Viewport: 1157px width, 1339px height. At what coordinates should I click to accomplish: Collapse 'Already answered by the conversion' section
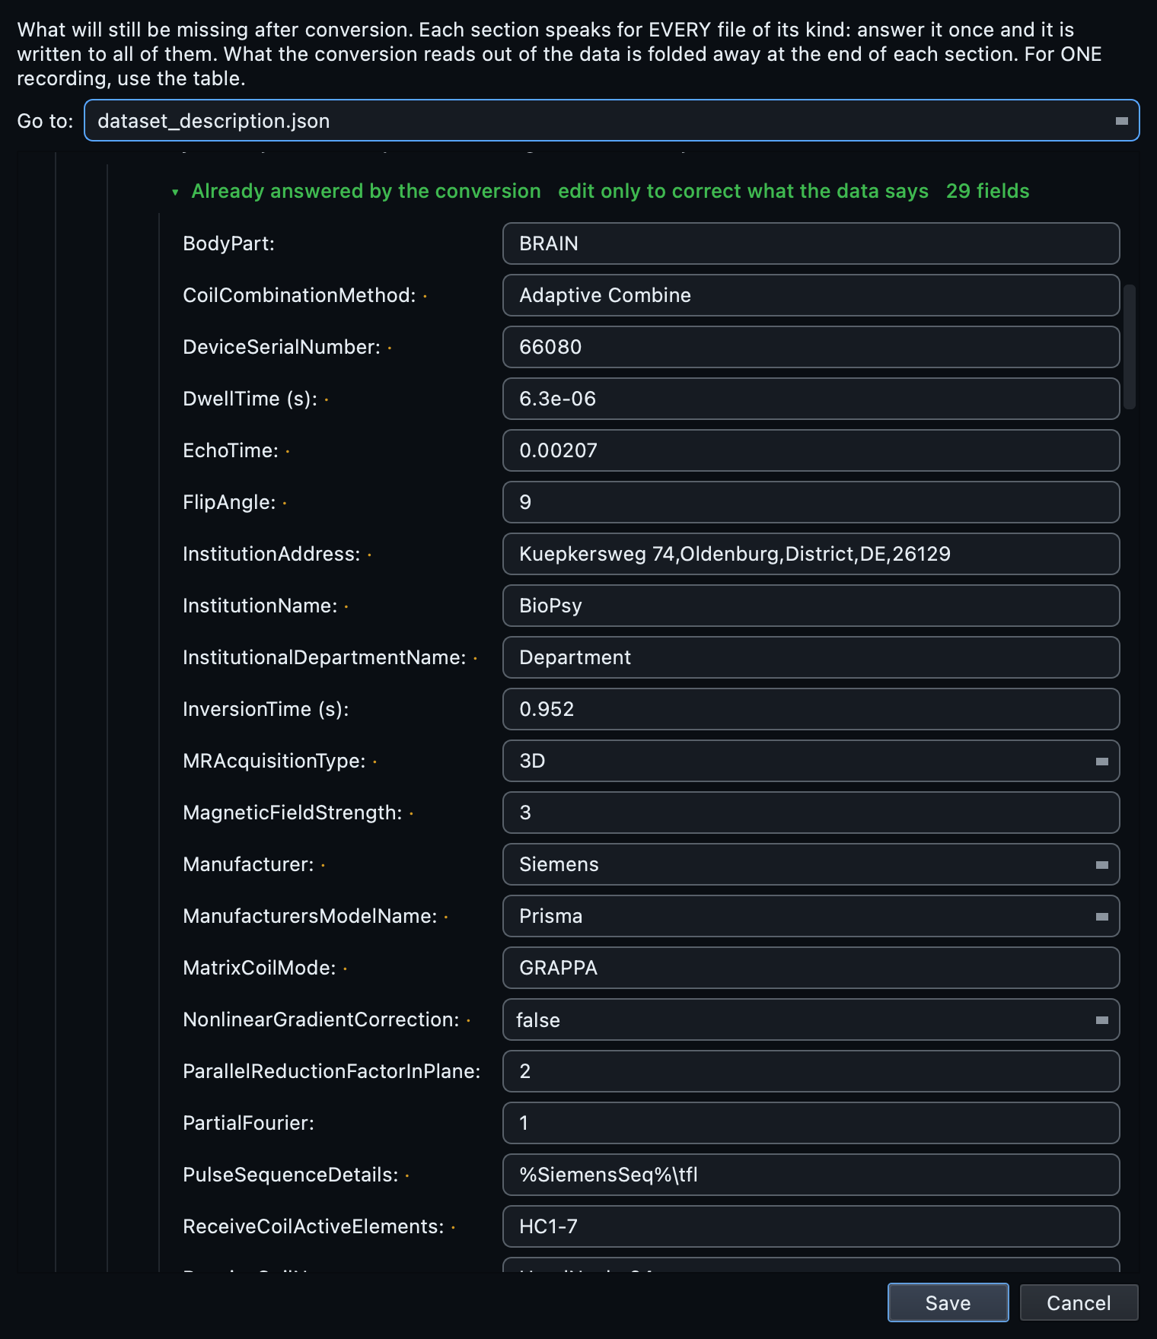pyautogui.click(x=175, y=192)
